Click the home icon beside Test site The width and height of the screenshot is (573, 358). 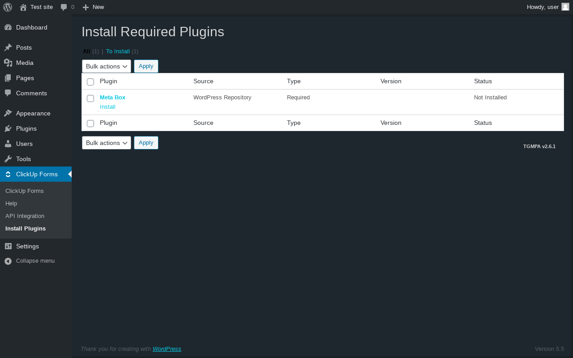(x=23, y=7)
